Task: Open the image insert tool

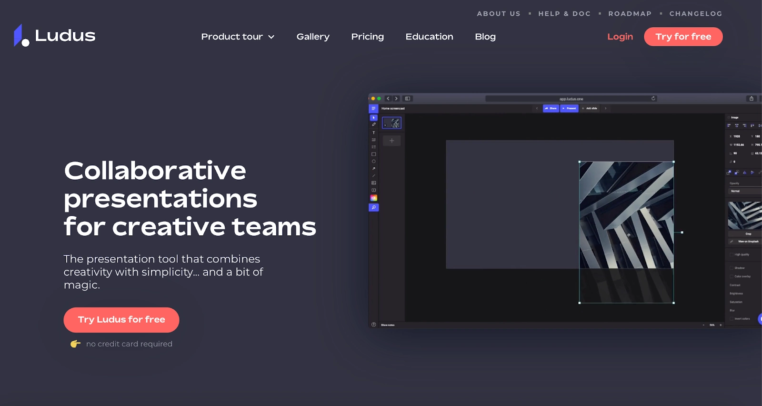Action: tap(373, 183)
